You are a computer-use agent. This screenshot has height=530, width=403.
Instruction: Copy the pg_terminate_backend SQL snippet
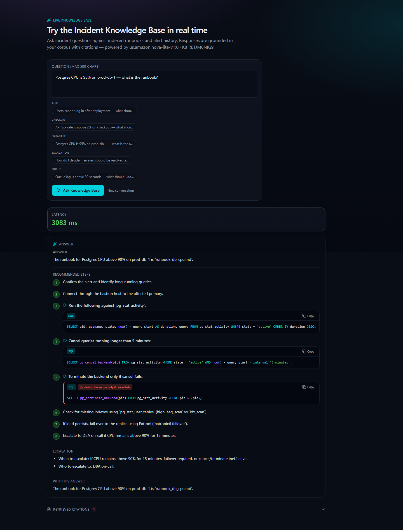click(308, 387)
